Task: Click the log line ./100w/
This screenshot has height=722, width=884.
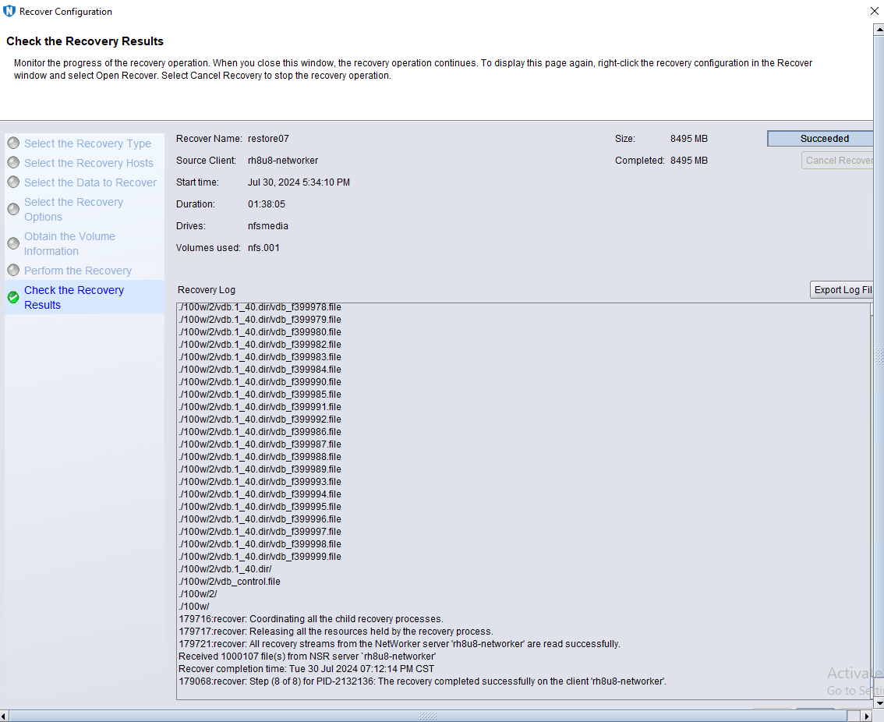Action: pyautogui.click(x=194, y=607)
